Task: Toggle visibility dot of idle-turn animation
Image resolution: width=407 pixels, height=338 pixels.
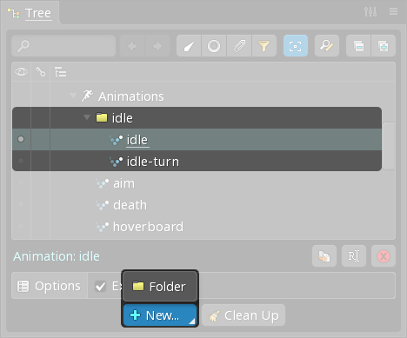Action: [x=21, y=161]
